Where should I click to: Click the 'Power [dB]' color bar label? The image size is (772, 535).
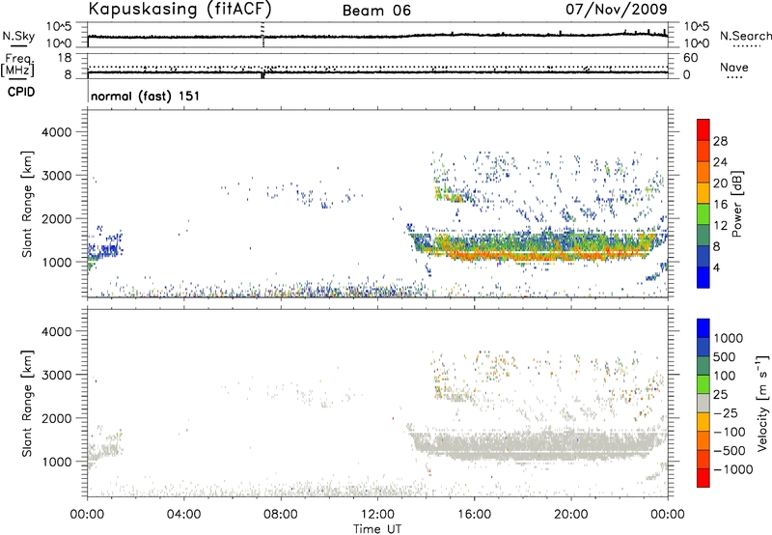point(736,204)
